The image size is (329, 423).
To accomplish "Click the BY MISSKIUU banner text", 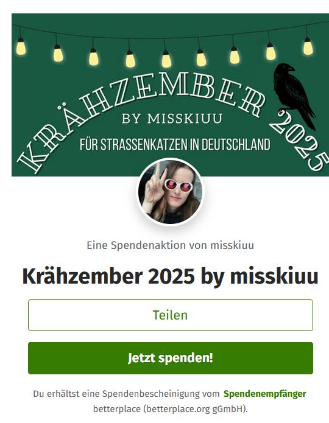I will coord(172,119).
